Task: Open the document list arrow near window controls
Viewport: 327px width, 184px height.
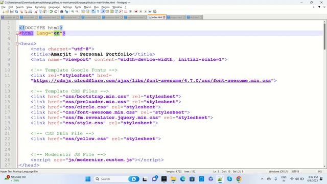Action: pos(319,7)
